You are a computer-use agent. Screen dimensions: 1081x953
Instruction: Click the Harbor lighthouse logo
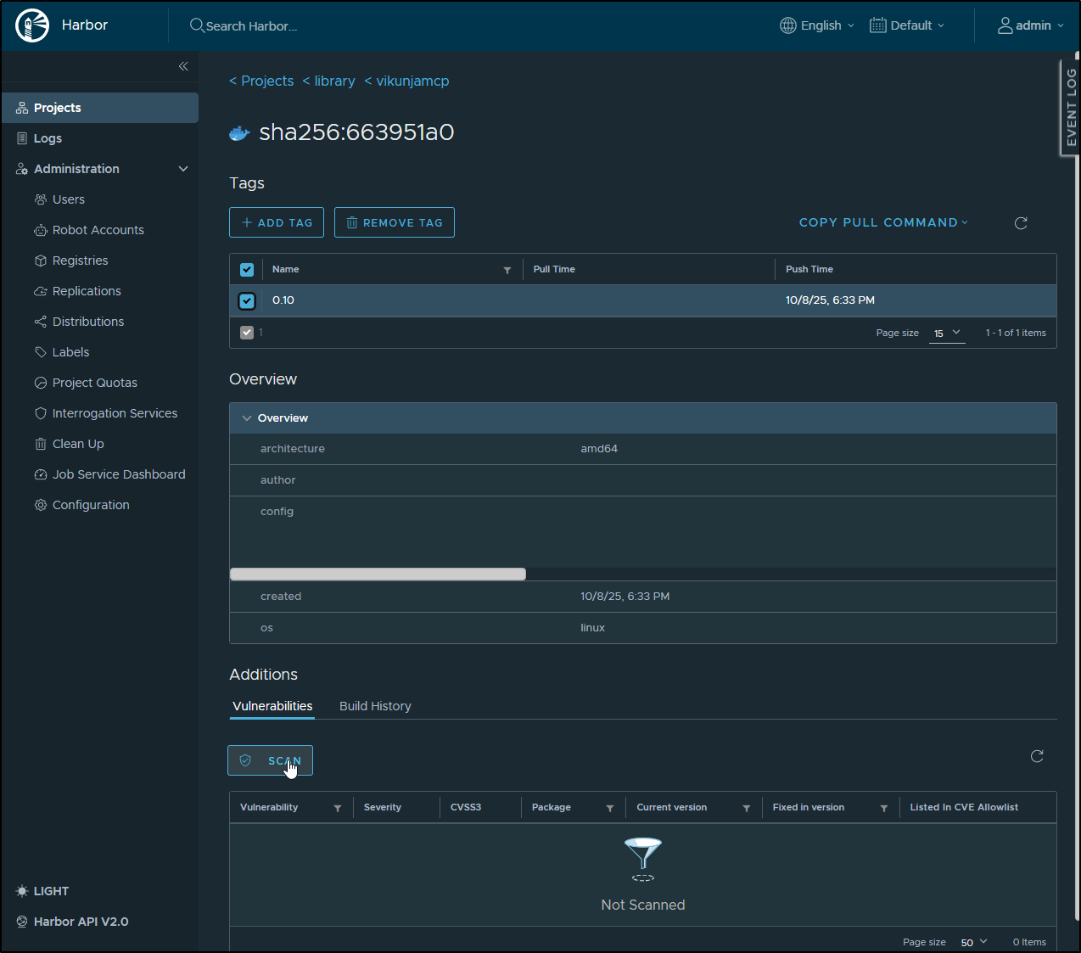(32, 25)
